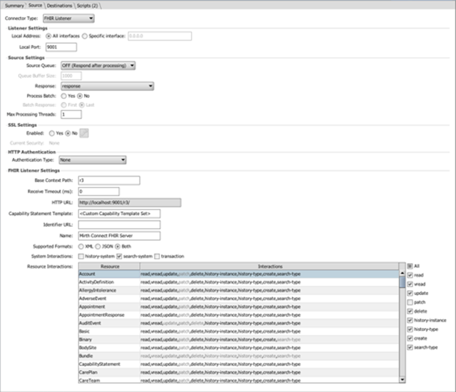
Task: Expand the Connector Type dropdown
Action: point(69,19)
